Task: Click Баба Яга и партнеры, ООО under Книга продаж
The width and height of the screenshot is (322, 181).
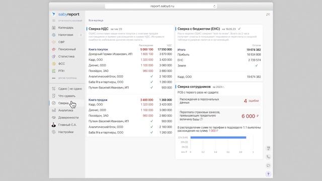Action: [106, 133]
